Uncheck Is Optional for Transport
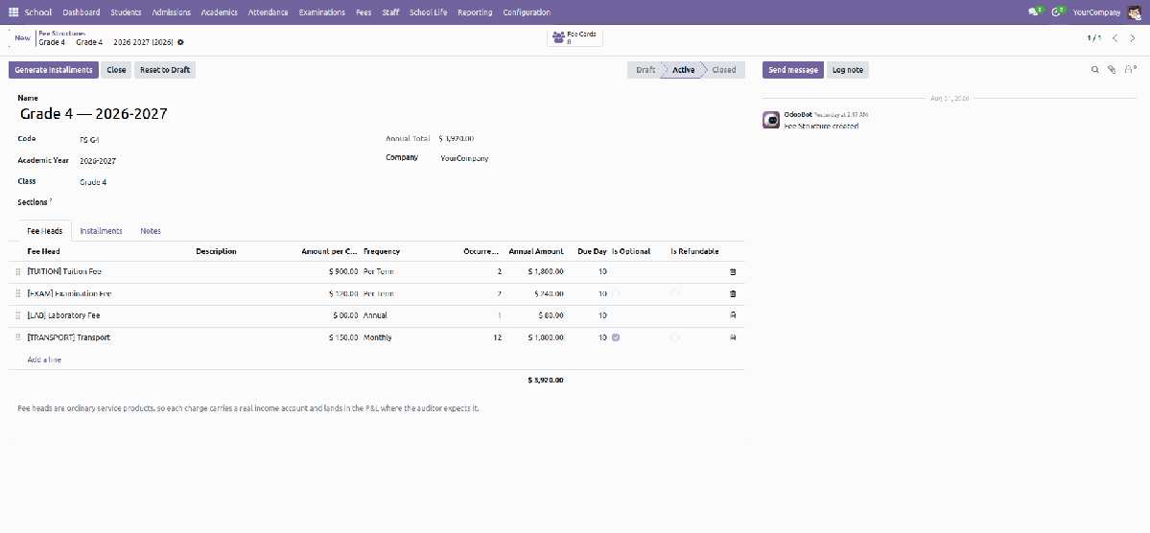The width and height of the screenshot is (1150, 533). [616, 337]
